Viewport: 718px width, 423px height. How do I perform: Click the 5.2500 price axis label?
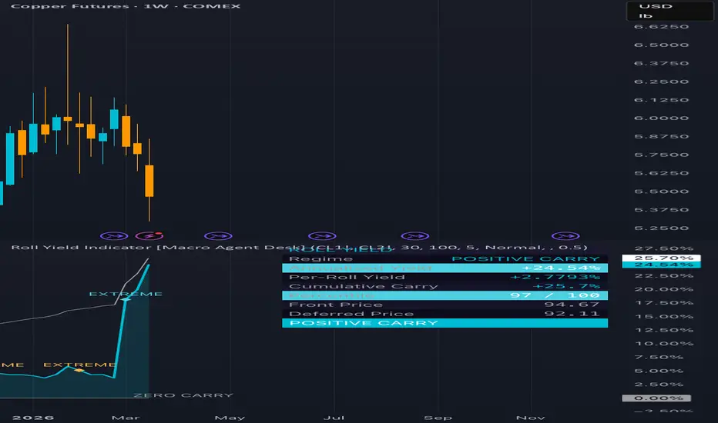pyautogui.click(x=661, y=228)
